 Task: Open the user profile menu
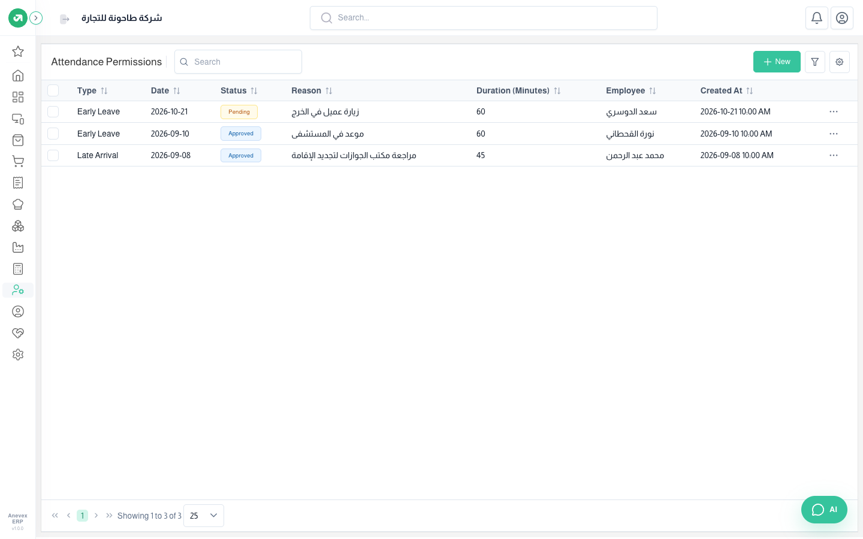(x=842, y=18)
